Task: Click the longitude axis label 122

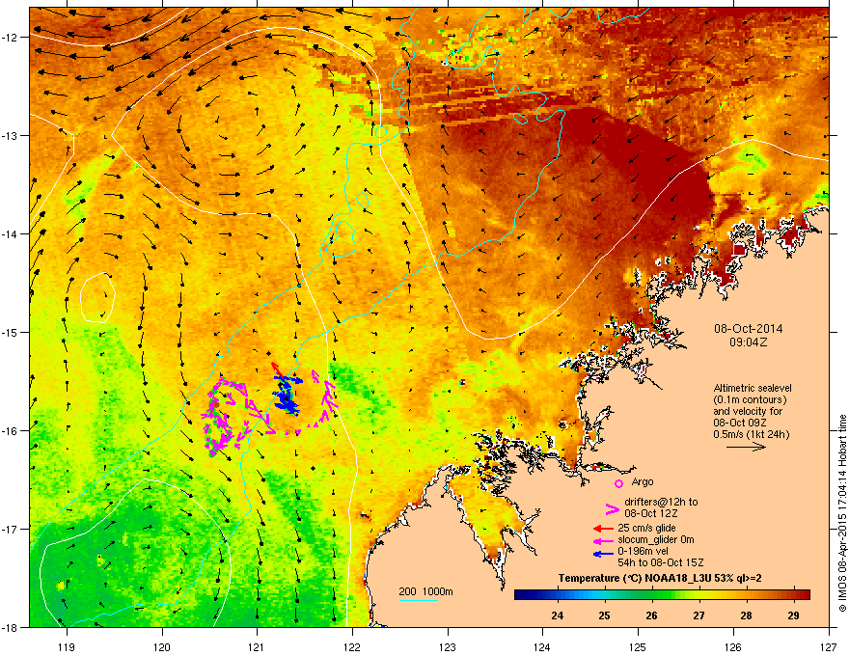Action: [352, 646]
